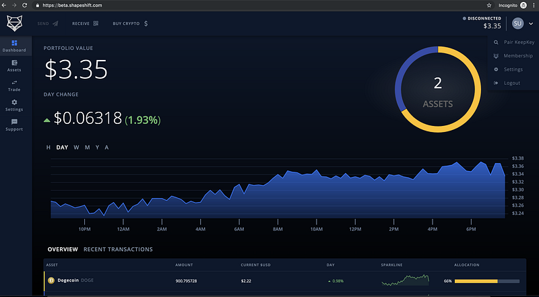Click the Dogecoin asset name

tap(69, 280)
